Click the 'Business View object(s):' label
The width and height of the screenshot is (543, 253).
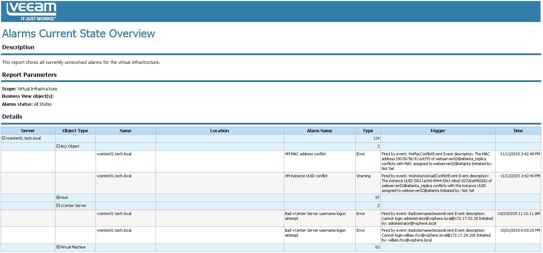[28, 96]
